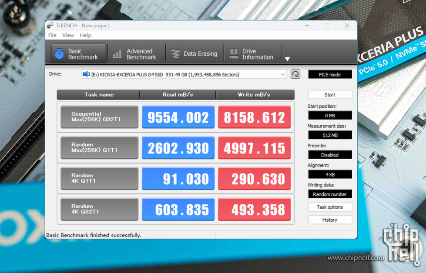The height and width of the screenshot is (273, 426).
Task: Open the Drive selection dropdown arrow
Action: click(283, 74)
